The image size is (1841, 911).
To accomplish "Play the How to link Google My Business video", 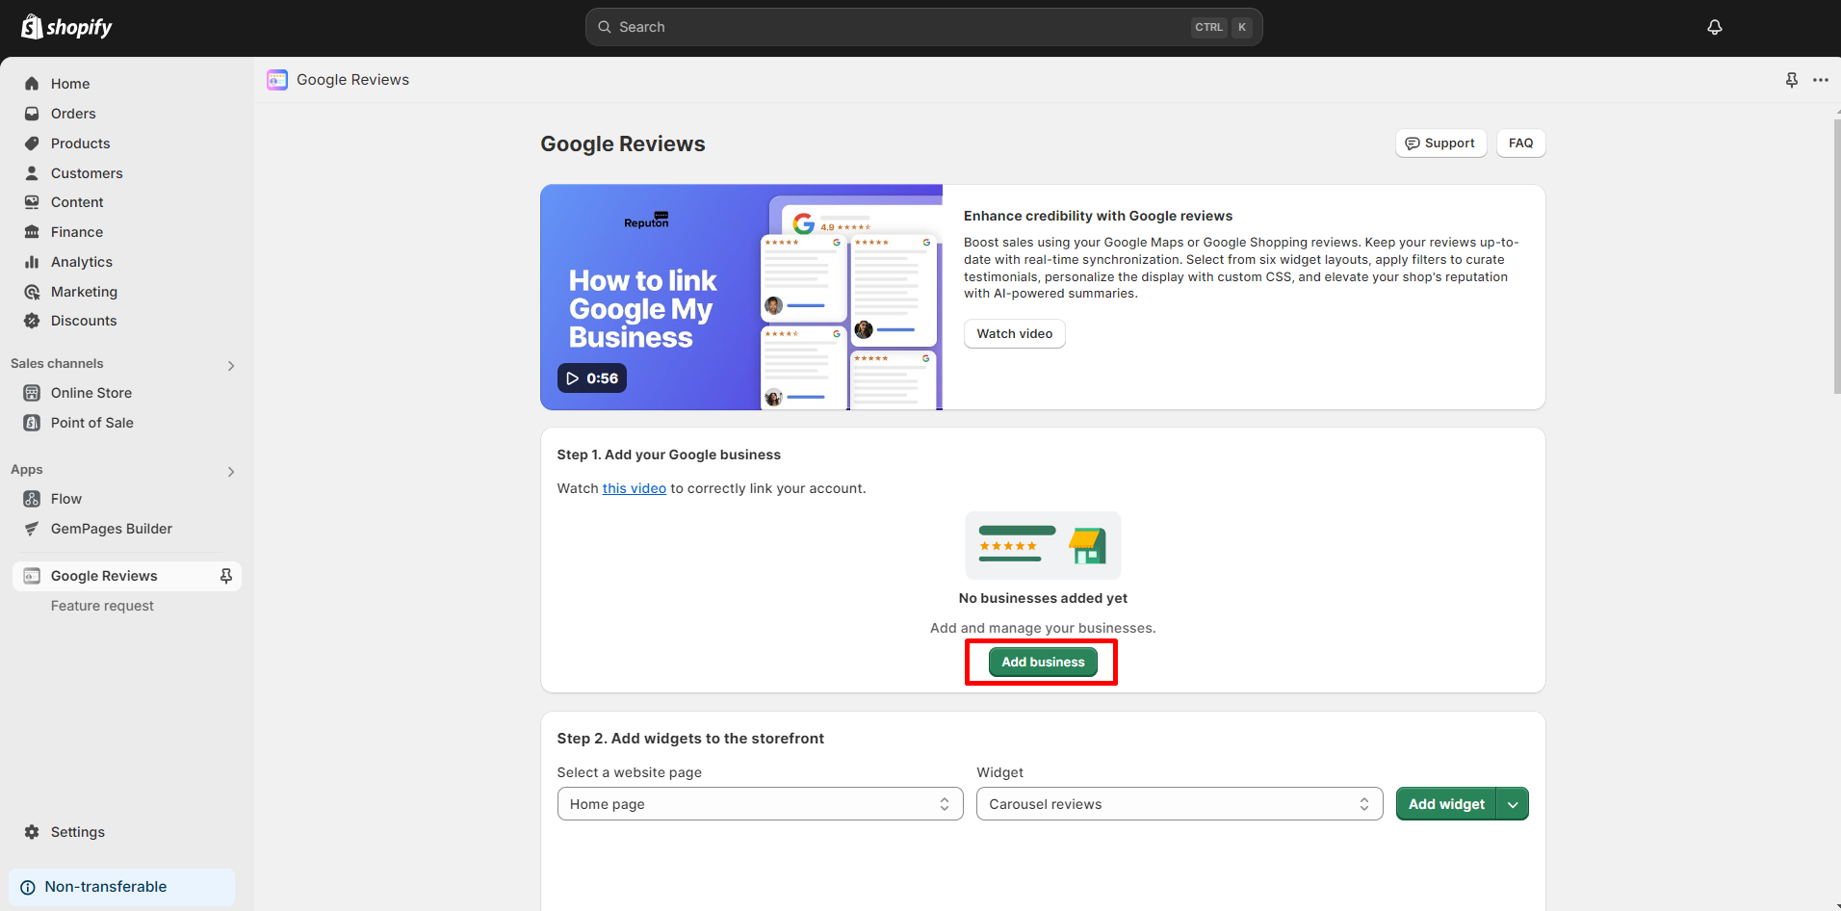I will 591,377.
